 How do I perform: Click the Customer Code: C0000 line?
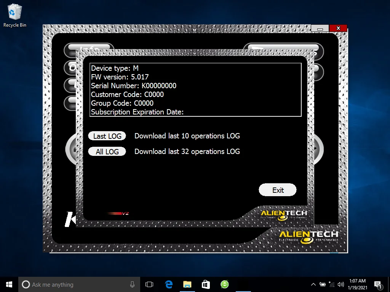point(127,94)
